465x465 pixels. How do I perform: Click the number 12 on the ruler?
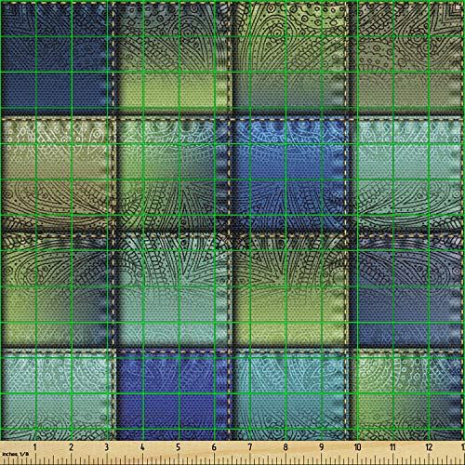click(x=429, y=447)
